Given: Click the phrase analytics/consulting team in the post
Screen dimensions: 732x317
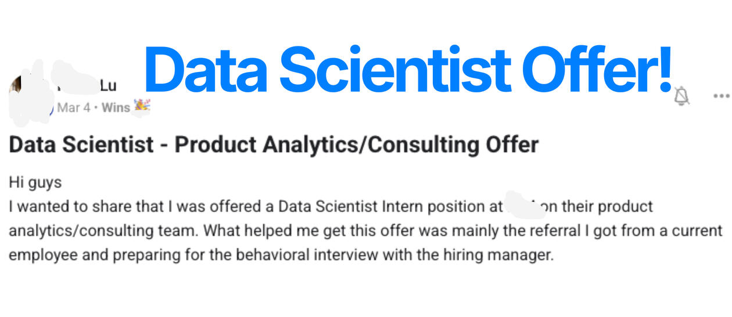Looking at the screenshot, I should pos(102,231).
